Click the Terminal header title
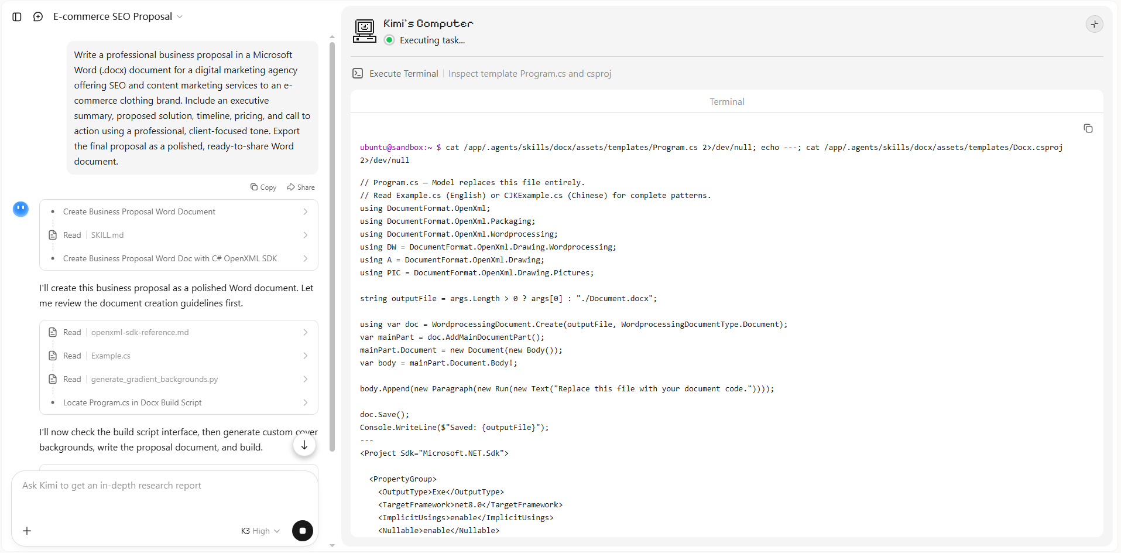The image size is (1121, 553). point(727,102)
